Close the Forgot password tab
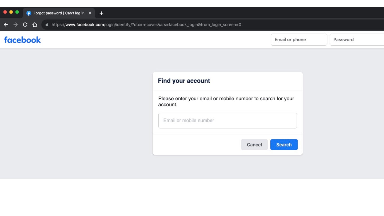This screenshot has height=216, width=384. point(90,13)
